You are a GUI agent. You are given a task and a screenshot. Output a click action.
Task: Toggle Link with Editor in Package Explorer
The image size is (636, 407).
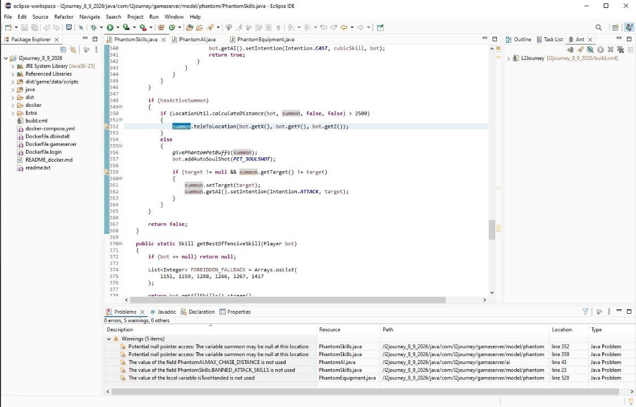tap(73, 49)
